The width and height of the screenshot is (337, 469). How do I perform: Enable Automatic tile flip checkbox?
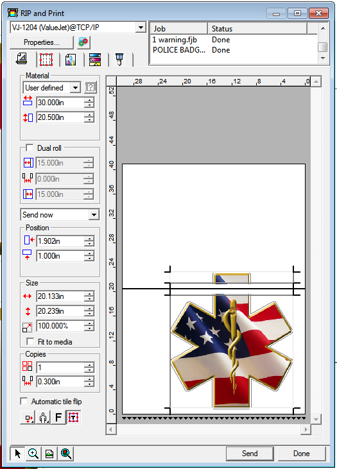click(x=24, y=401)
